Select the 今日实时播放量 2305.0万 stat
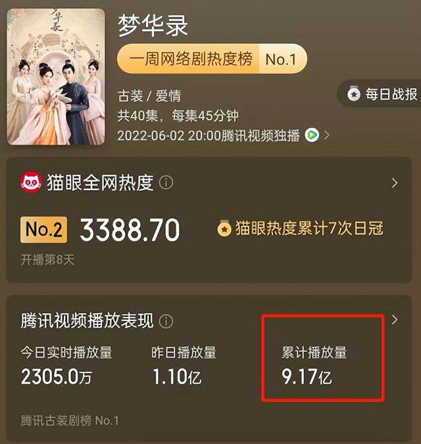This screenshot has width=421, height=444. [x=66, y=366]
